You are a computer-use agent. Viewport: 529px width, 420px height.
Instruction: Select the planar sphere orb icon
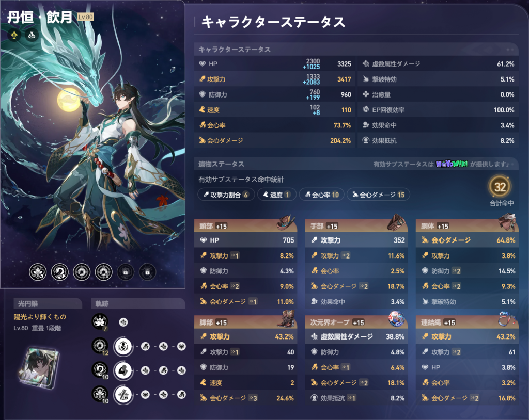click(396, 319)
